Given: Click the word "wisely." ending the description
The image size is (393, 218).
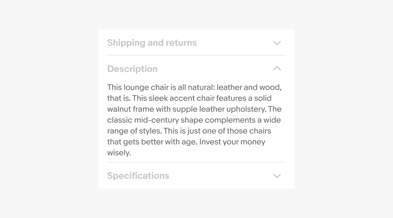Looking at the screenshot, I should tap(119, 153).
